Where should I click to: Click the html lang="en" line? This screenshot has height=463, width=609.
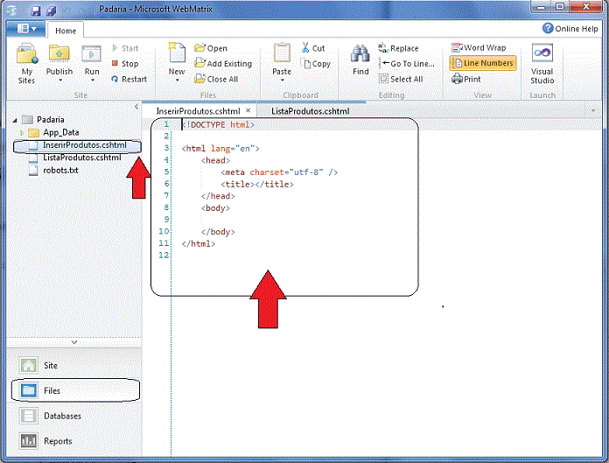220,149
